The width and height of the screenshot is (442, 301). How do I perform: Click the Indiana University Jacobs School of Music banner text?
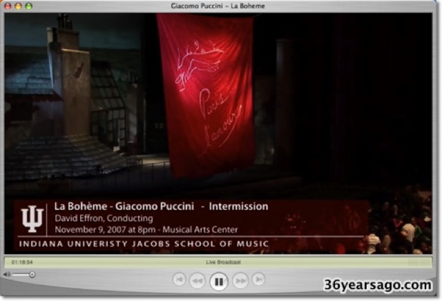144,244
